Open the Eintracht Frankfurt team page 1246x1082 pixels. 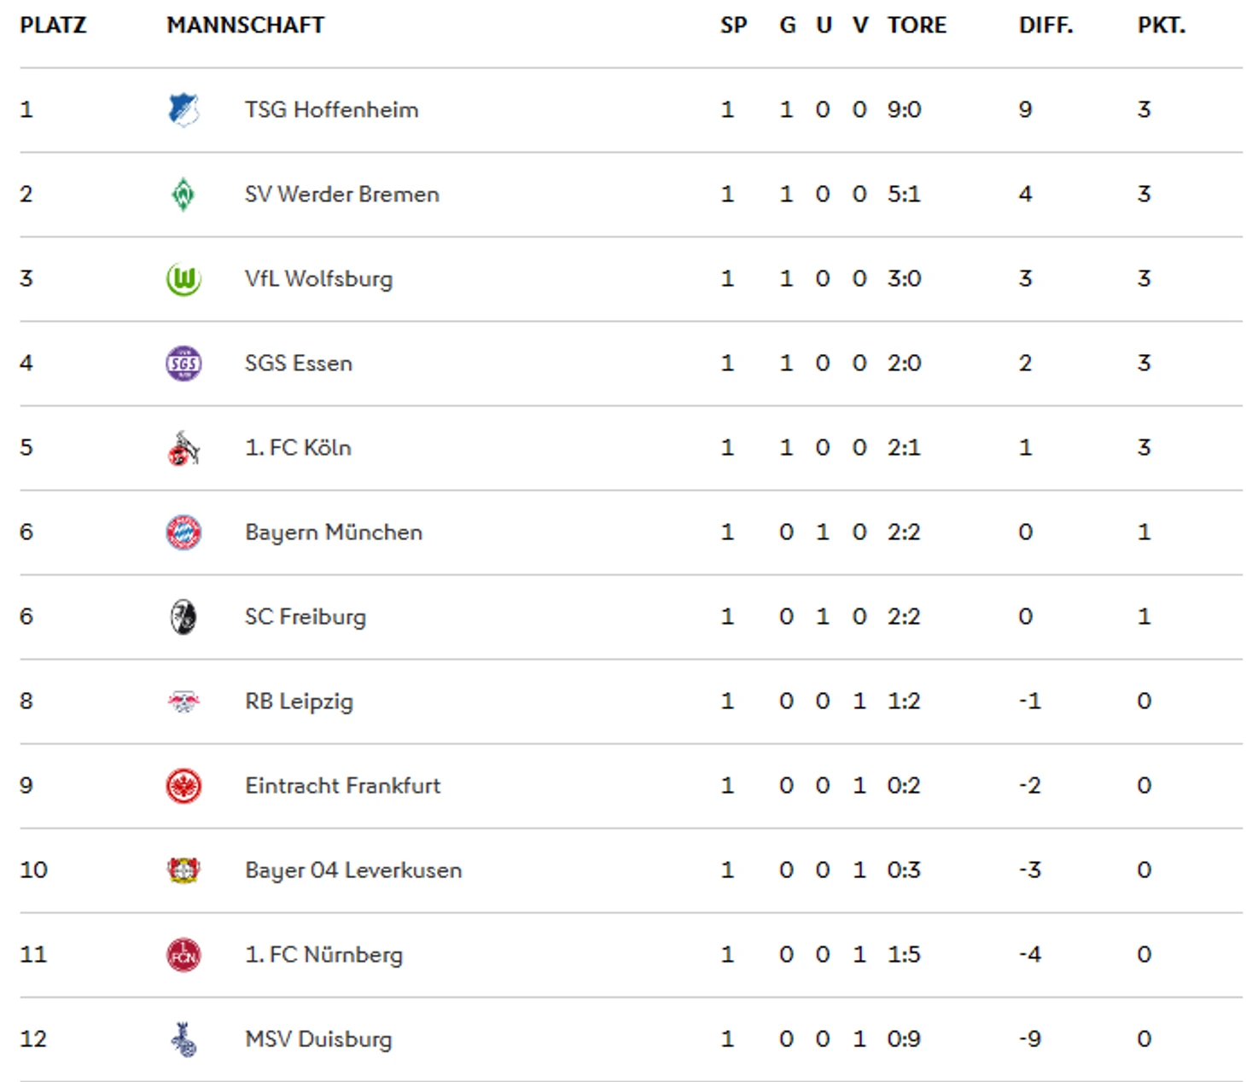click(x=343, y=786)
